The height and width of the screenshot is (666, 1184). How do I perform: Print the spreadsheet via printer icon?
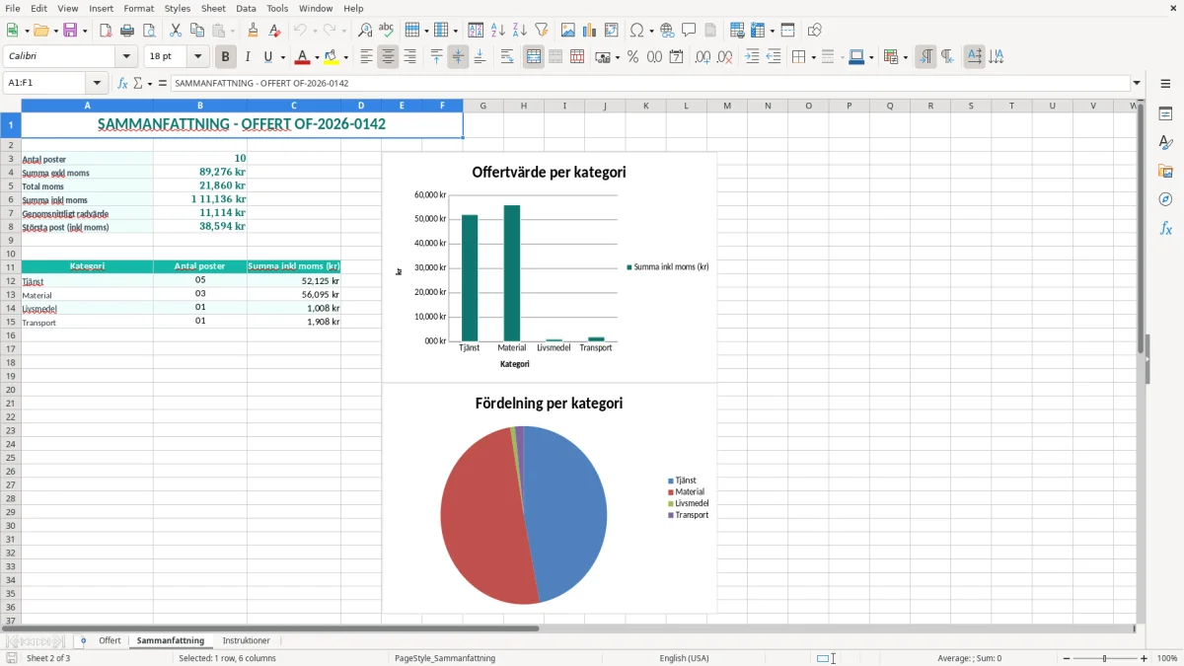click(x=127, y=31)
